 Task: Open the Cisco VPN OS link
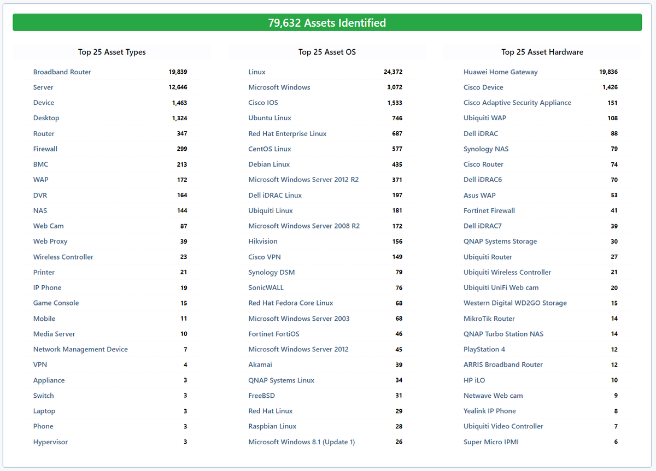click(265, 257)
